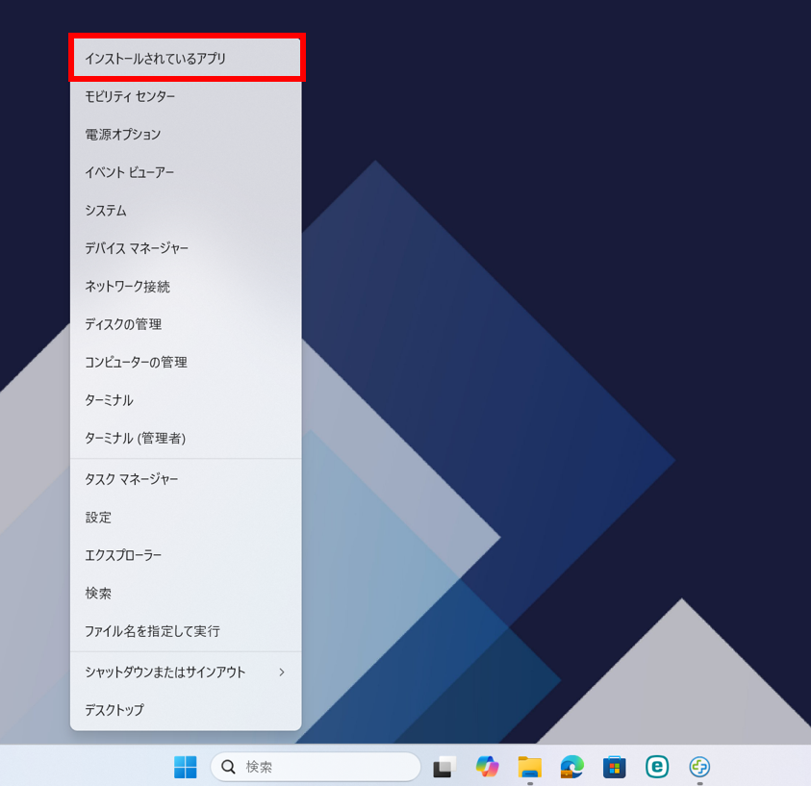The image size is (811, 786).
Task: Open the Windows Start button
Action: [x=185, y=767]
